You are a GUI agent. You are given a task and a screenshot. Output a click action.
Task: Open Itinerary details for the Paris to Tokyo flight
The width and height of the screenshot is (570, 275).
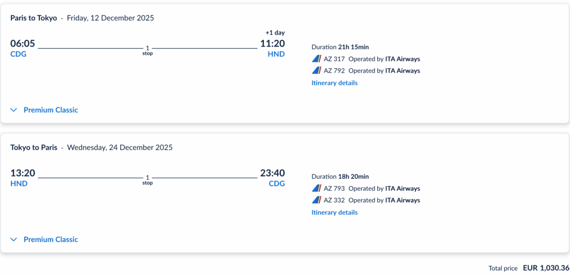(334, 83)
